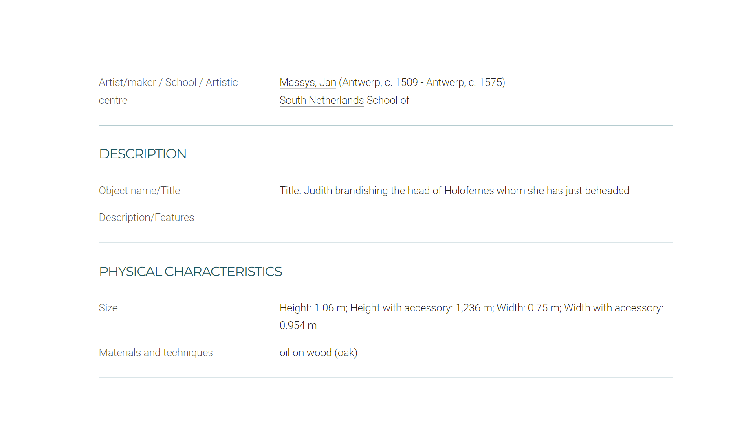Click the Description/Features label
The image size is (733, 443).
146,217
